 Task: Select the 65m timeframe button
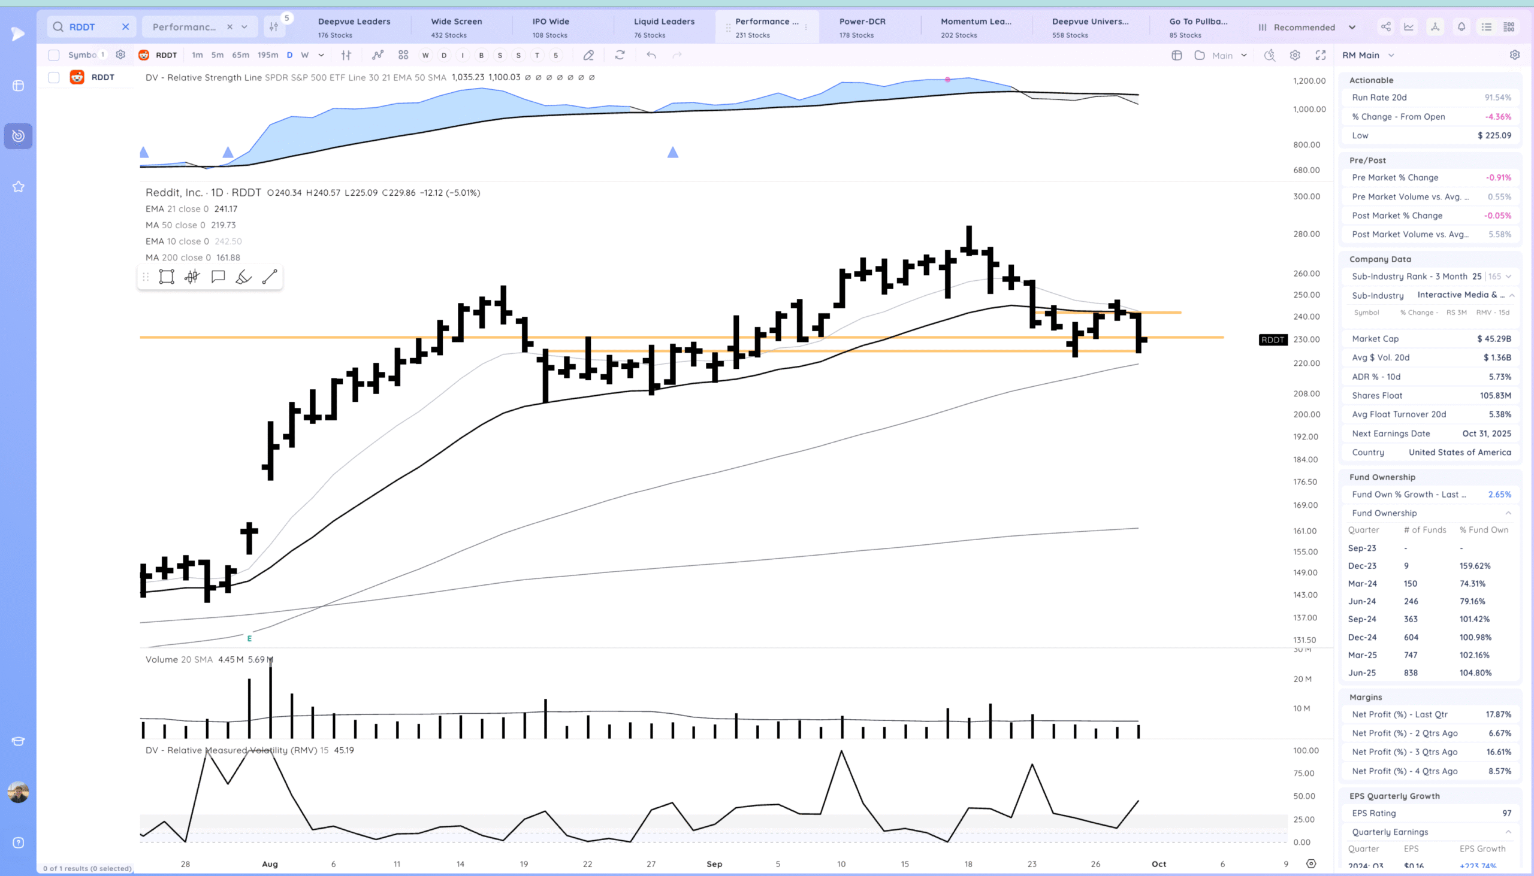tap(240, 55)
